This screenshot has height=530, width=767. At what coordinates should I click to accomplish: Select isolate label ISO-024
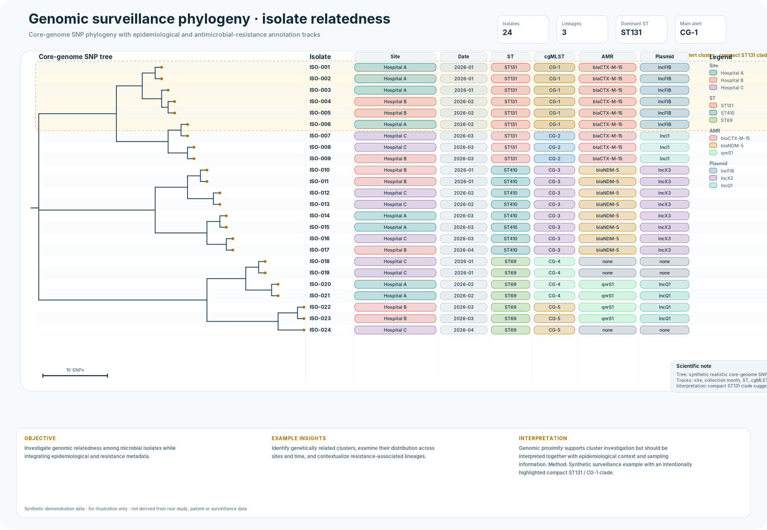pyautogui.click(x=320, y=330)
